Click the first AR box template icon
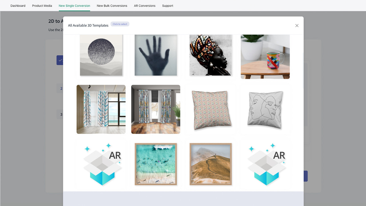Image resolution: width=366 pixels, height=206 pixels. (x=101, y=164)
